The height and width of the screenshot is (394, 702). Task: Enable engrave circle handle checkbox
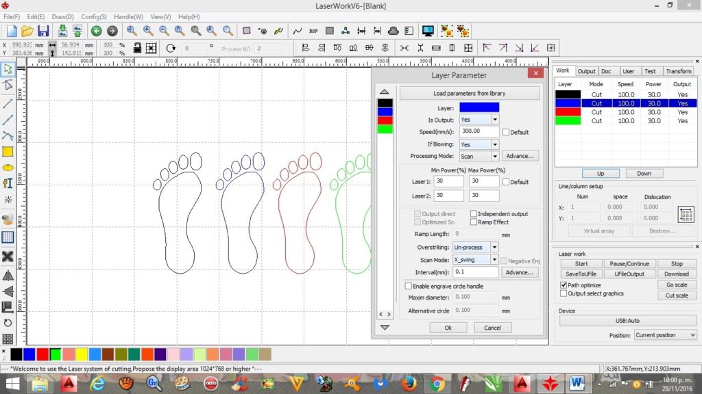click(x=409, y=286)
